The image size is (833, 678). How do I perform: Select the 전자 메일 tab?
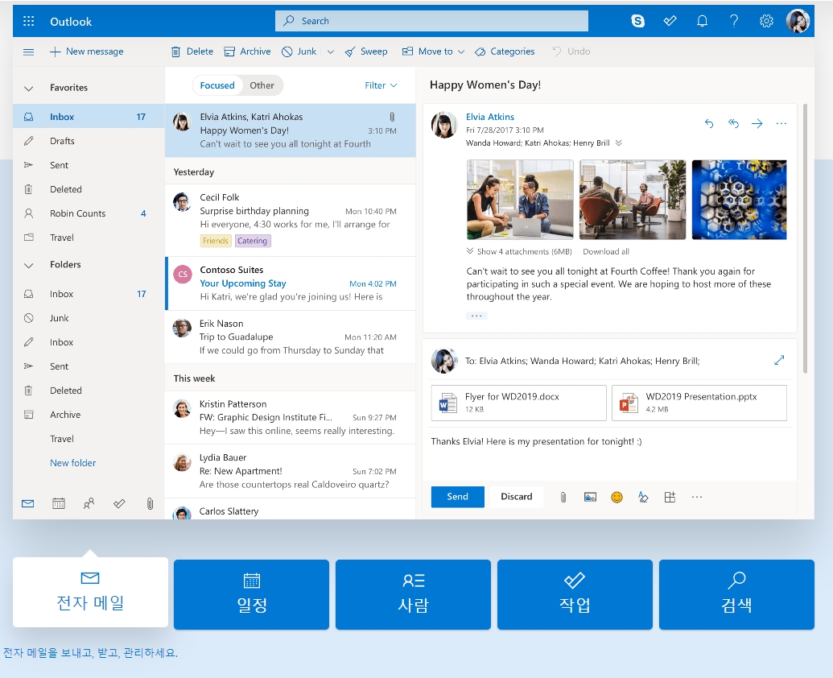[90, 593]
